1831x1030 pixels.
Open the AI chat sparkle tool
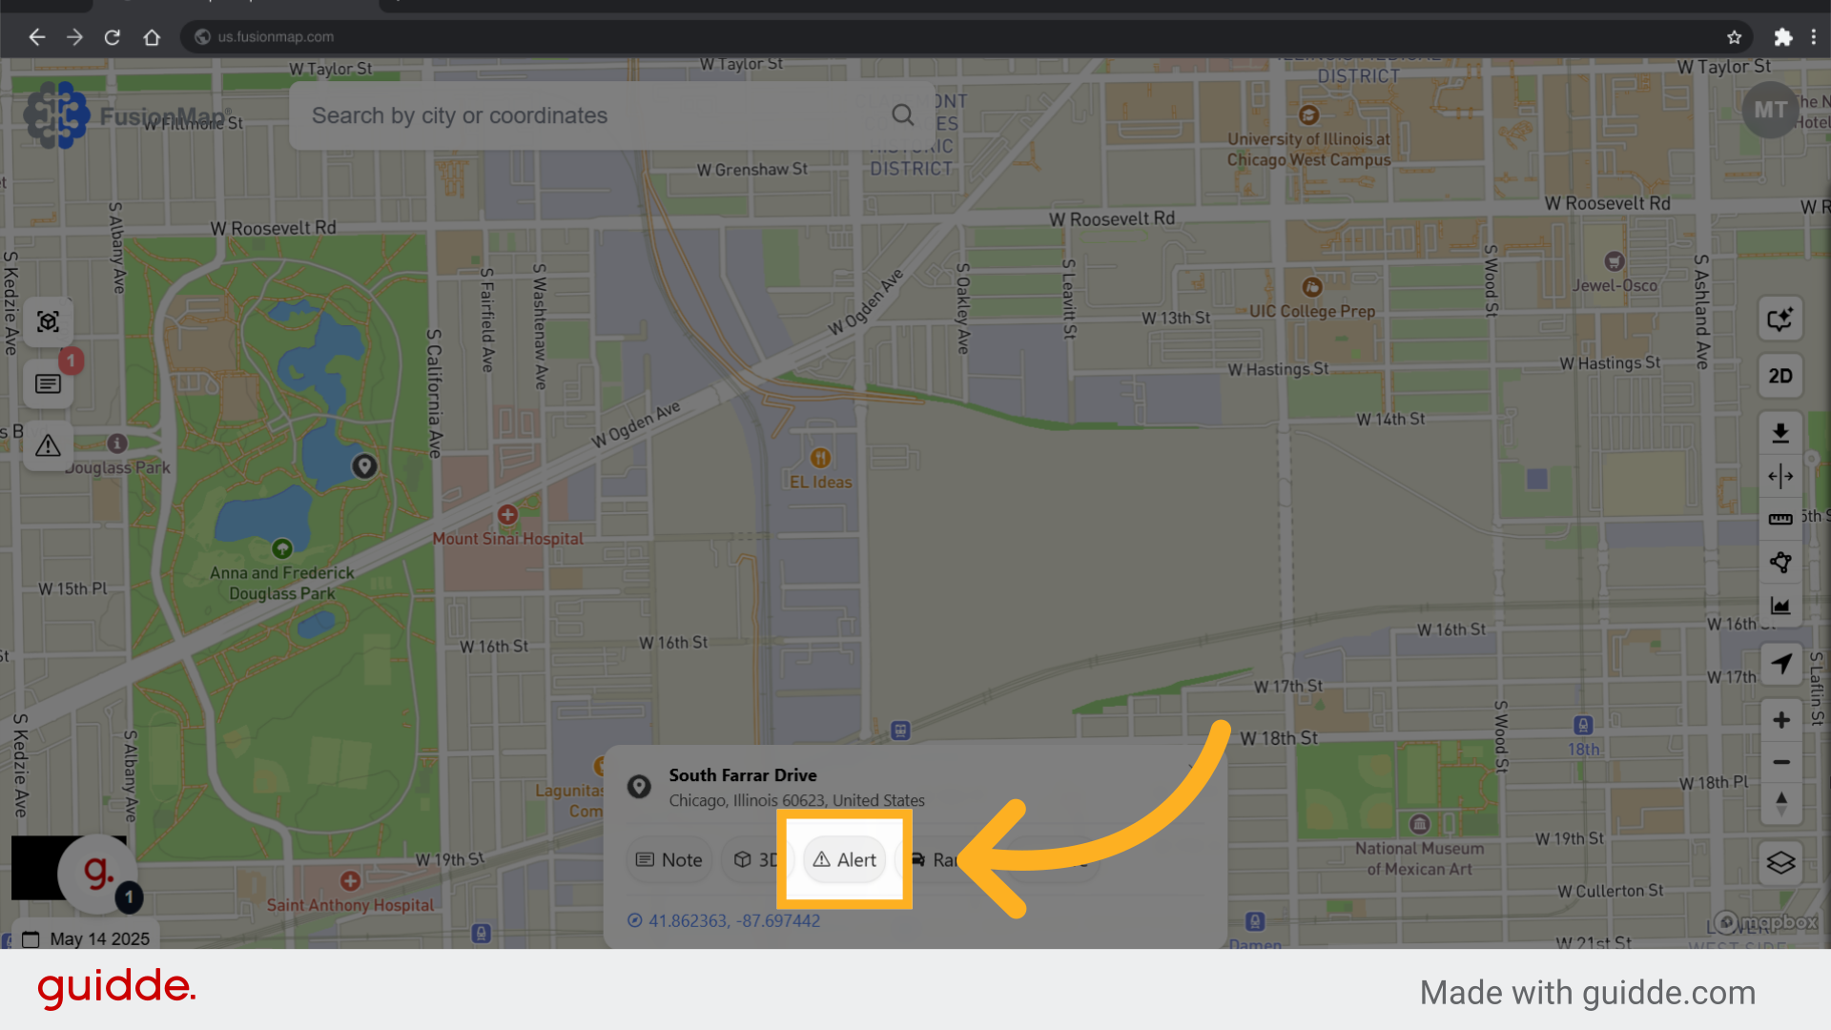(1780, 319)
